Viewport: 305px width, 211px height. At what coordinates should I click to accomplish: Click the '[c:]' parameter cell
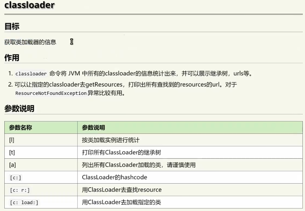(41, 177)
